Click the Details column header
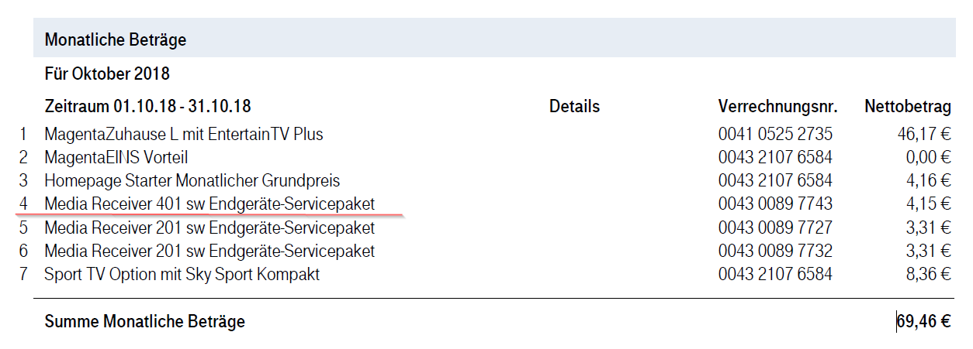This screenshot has height=349, width=973. coord(574,107)
